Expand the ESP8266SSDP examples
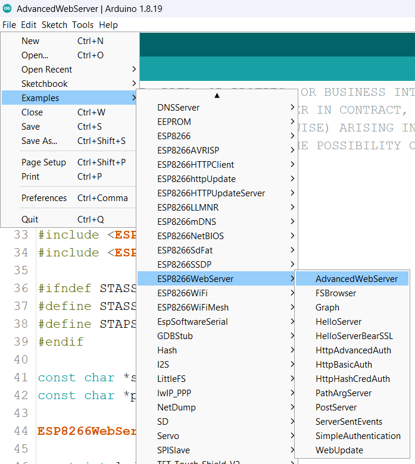Viewport: 415px width, 464px height. pyautogui.click(x=217, y=264)
